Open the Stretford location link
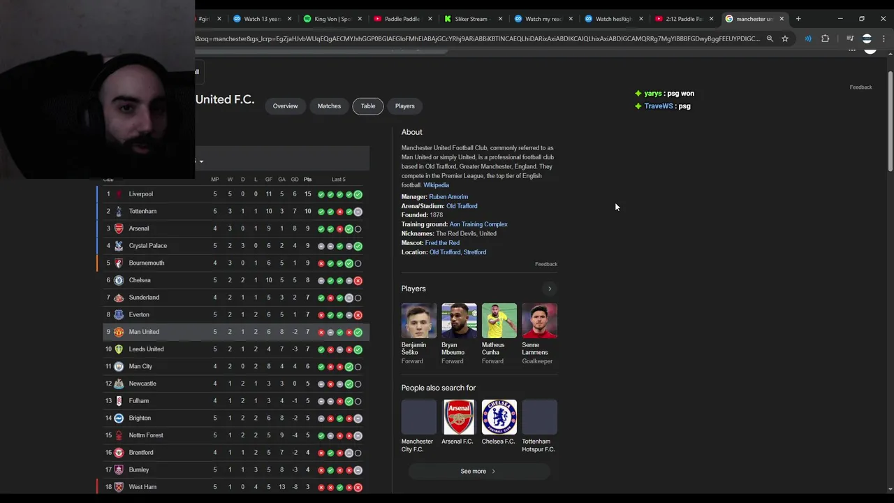Image resolution: width=894 pixels, height=503 pixels. click(475, 252)
